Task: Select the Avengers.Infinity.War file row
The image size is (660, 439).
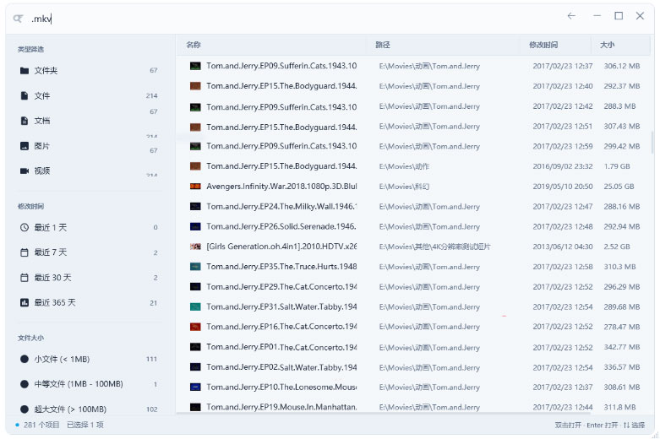Action: (415, 187)
